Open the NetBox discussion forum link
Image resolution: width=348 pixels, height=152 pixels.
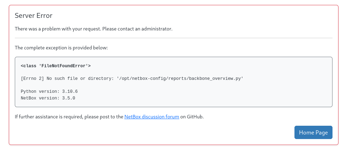tap(152, 117)
